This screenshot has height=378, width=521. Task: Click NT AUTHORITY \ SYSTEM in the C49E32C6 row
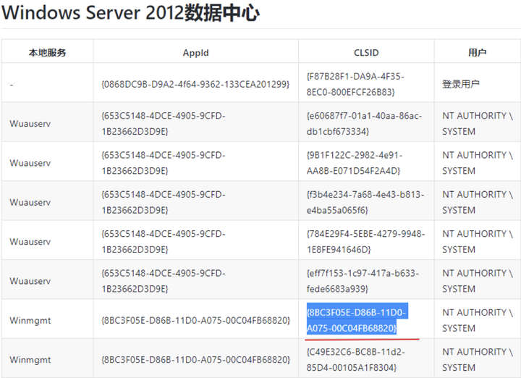click(478, 360)
